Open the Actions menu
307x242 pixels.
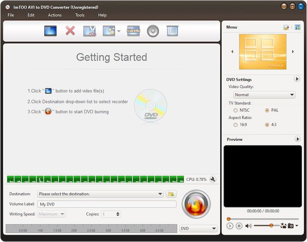pyautogui.click(x=54, y=15)
